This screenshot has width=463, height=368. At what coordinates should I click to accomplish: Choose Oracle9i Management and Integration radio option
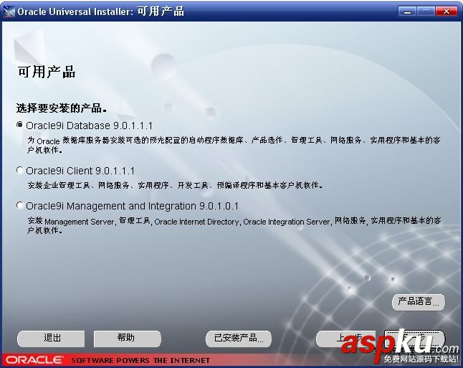pos(20,205)
